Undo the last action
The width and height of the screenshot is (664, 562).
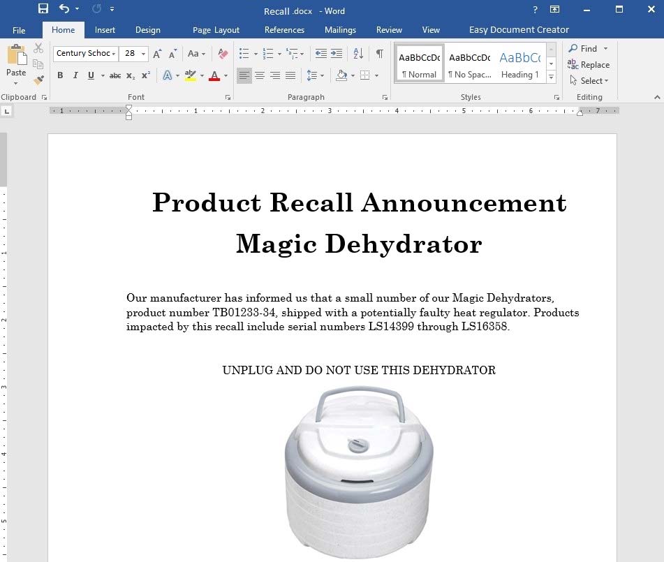(x=64, y=8)
